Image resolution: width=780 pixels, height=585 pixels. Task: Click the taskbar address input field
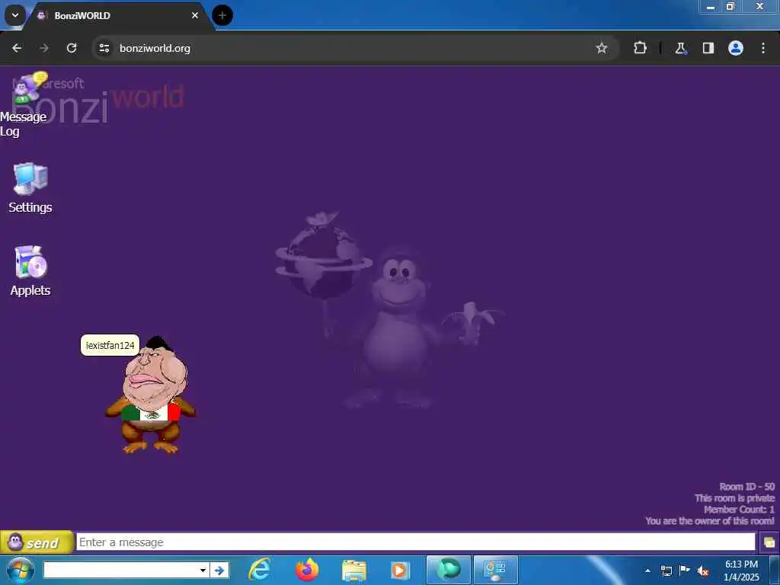click(x=120, y=570)
